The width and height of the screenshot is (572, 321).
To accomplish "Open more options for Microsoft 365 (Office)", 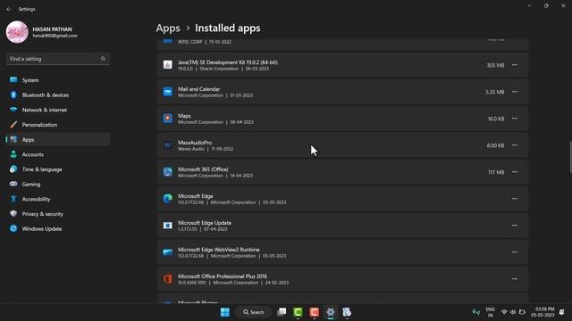I will click(515, 172).
